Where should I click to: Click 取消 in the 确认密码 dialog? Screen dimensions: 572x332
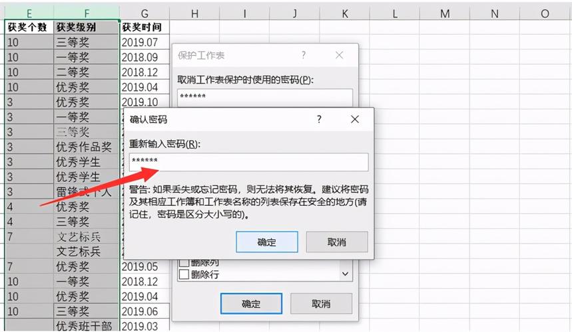tap(337, 242)
